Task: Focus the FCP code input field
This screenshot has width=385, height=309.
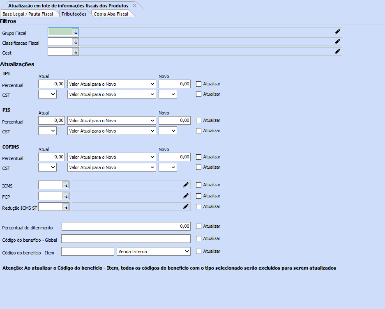Action: (x=51, y=196)
